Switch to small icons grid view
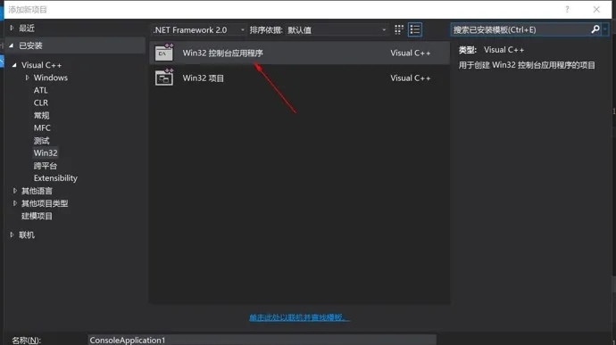 point(399,29)
